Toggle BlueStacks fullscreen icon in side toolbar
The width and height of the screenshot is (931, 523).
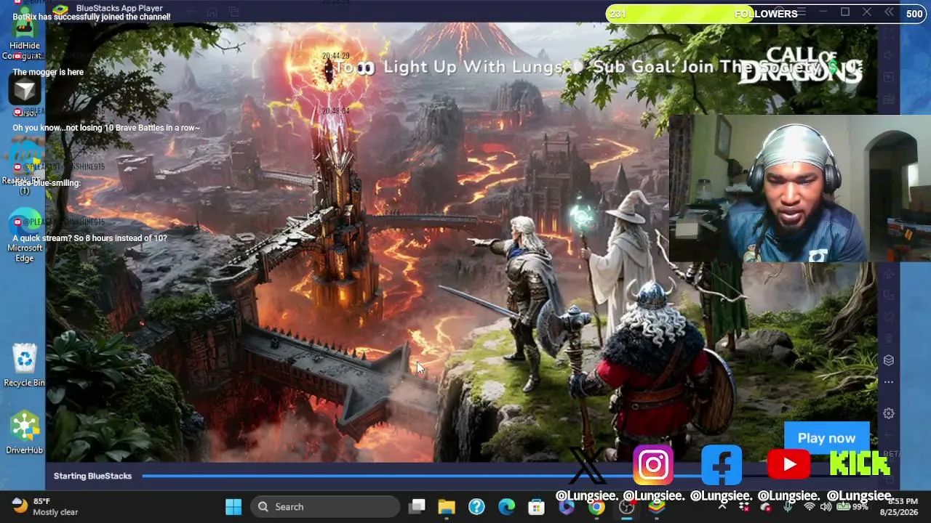point(888,34)
